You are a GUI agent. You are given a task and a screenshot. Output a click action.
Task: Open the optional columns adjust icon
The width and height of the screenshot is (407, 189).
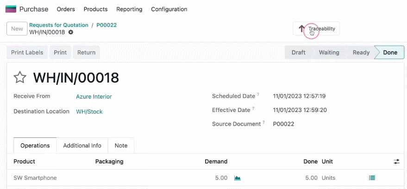coord(396,162)
